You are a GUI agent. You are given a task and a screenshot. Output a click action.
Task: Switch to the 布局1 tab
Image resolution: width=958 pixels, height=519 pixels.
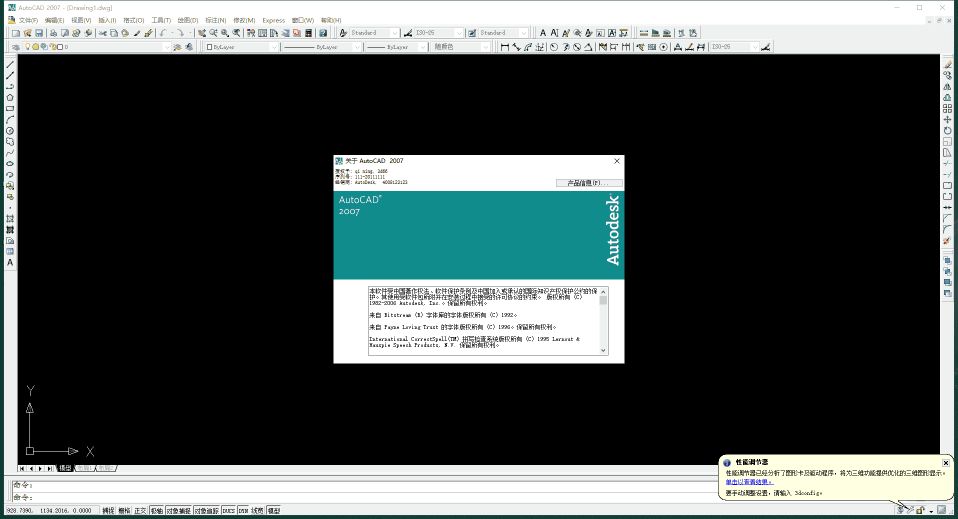click(x=84, y=468)
